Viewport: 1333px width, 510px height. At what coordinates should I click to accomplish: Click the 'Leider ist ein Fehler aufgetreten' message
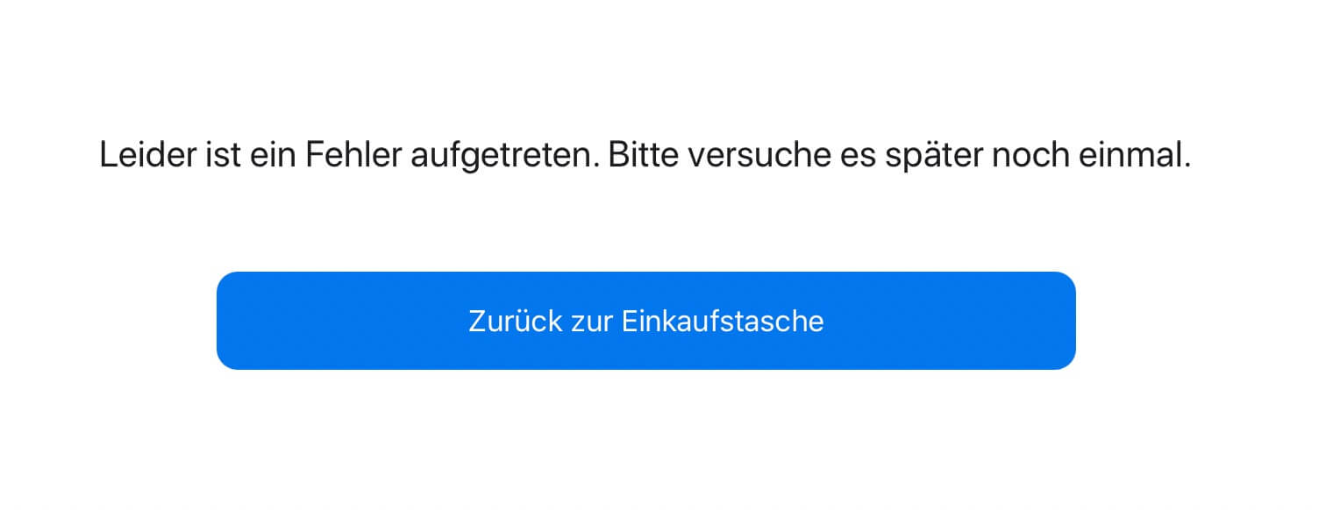(x=645, y=157)
